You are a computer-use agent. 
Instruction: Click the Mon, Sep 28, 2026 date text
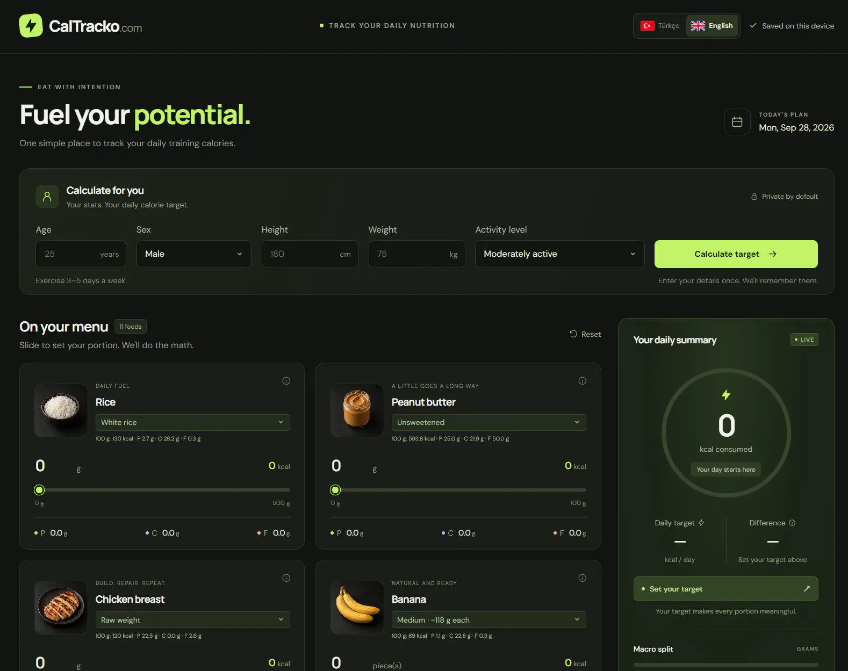tap(796, 127)
